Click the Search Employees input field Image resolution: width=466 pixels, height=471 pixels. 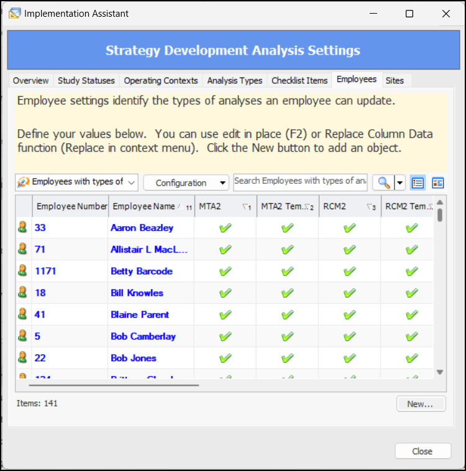pyautogui.click(x=300, y=182)
